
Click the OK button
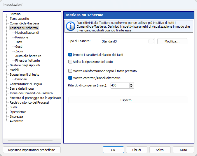tap(113, 150)
